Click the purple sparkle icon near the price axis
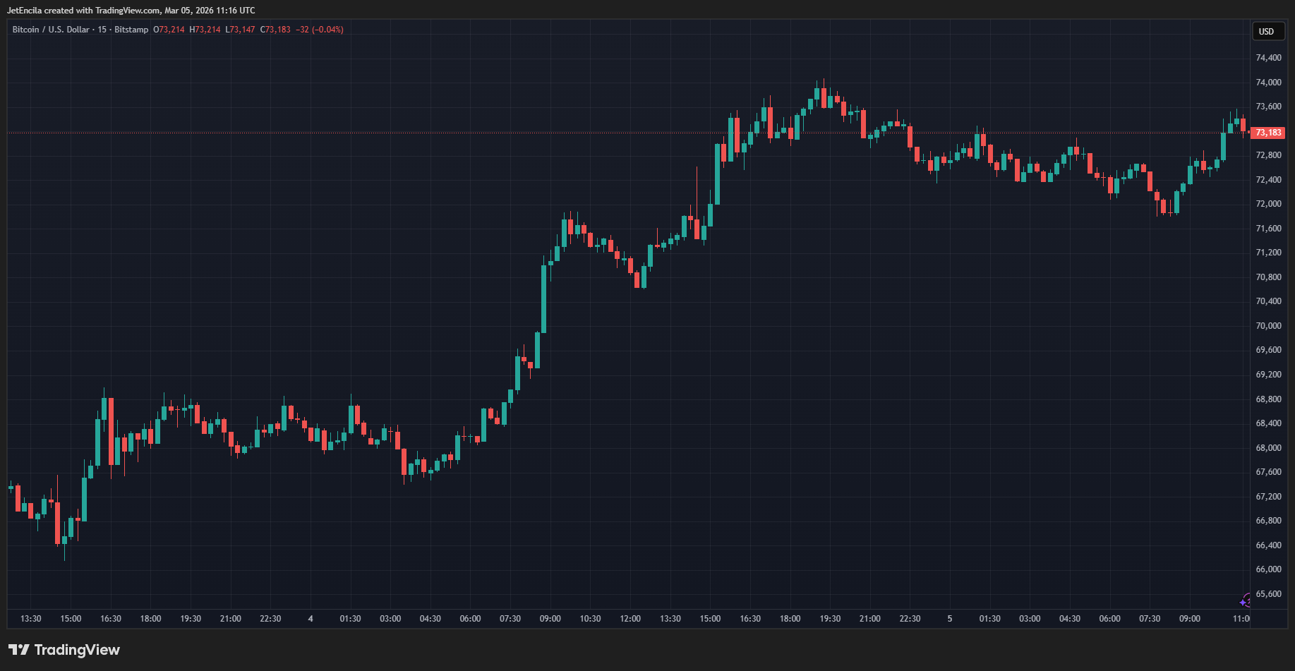1295x671 pixels. [x=1245, y=601]
